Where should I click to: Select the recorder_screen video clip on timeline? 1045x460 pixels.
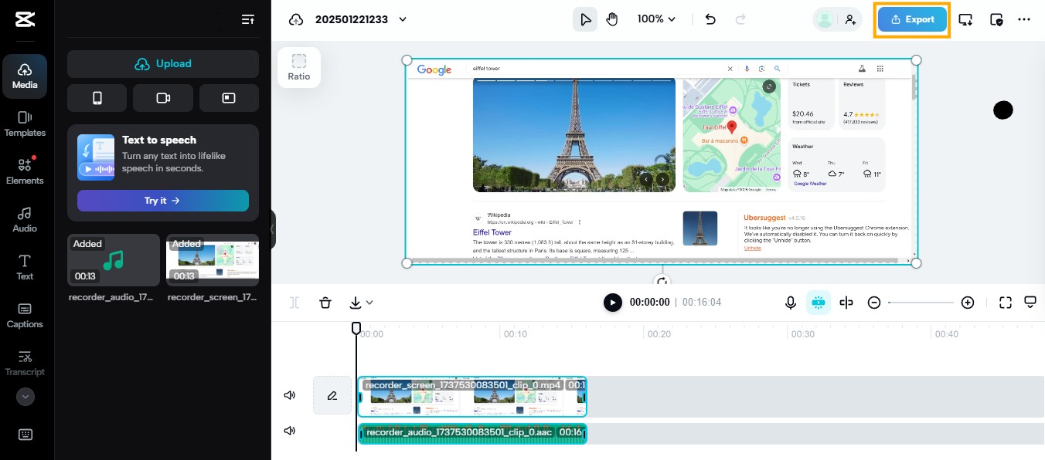tap(472, 397)
